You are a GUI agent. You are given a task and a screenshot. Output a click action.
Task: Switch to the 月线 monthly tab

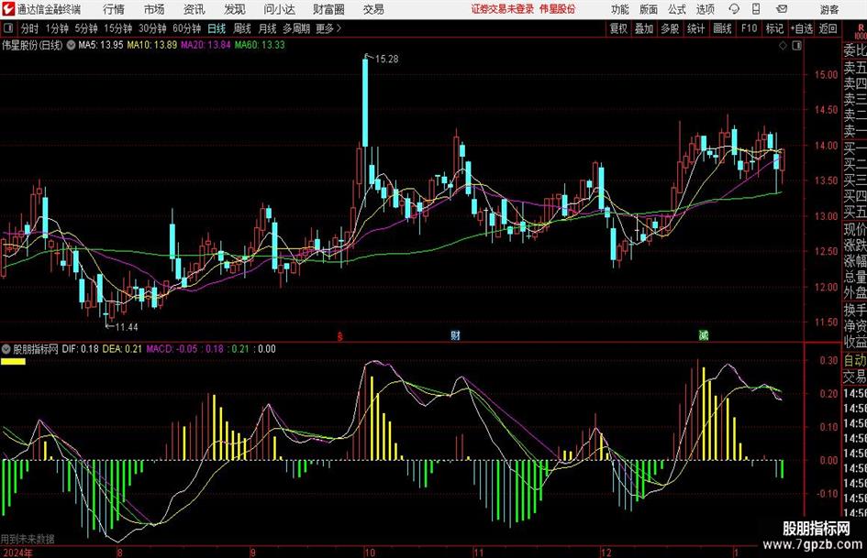(268, 28)
